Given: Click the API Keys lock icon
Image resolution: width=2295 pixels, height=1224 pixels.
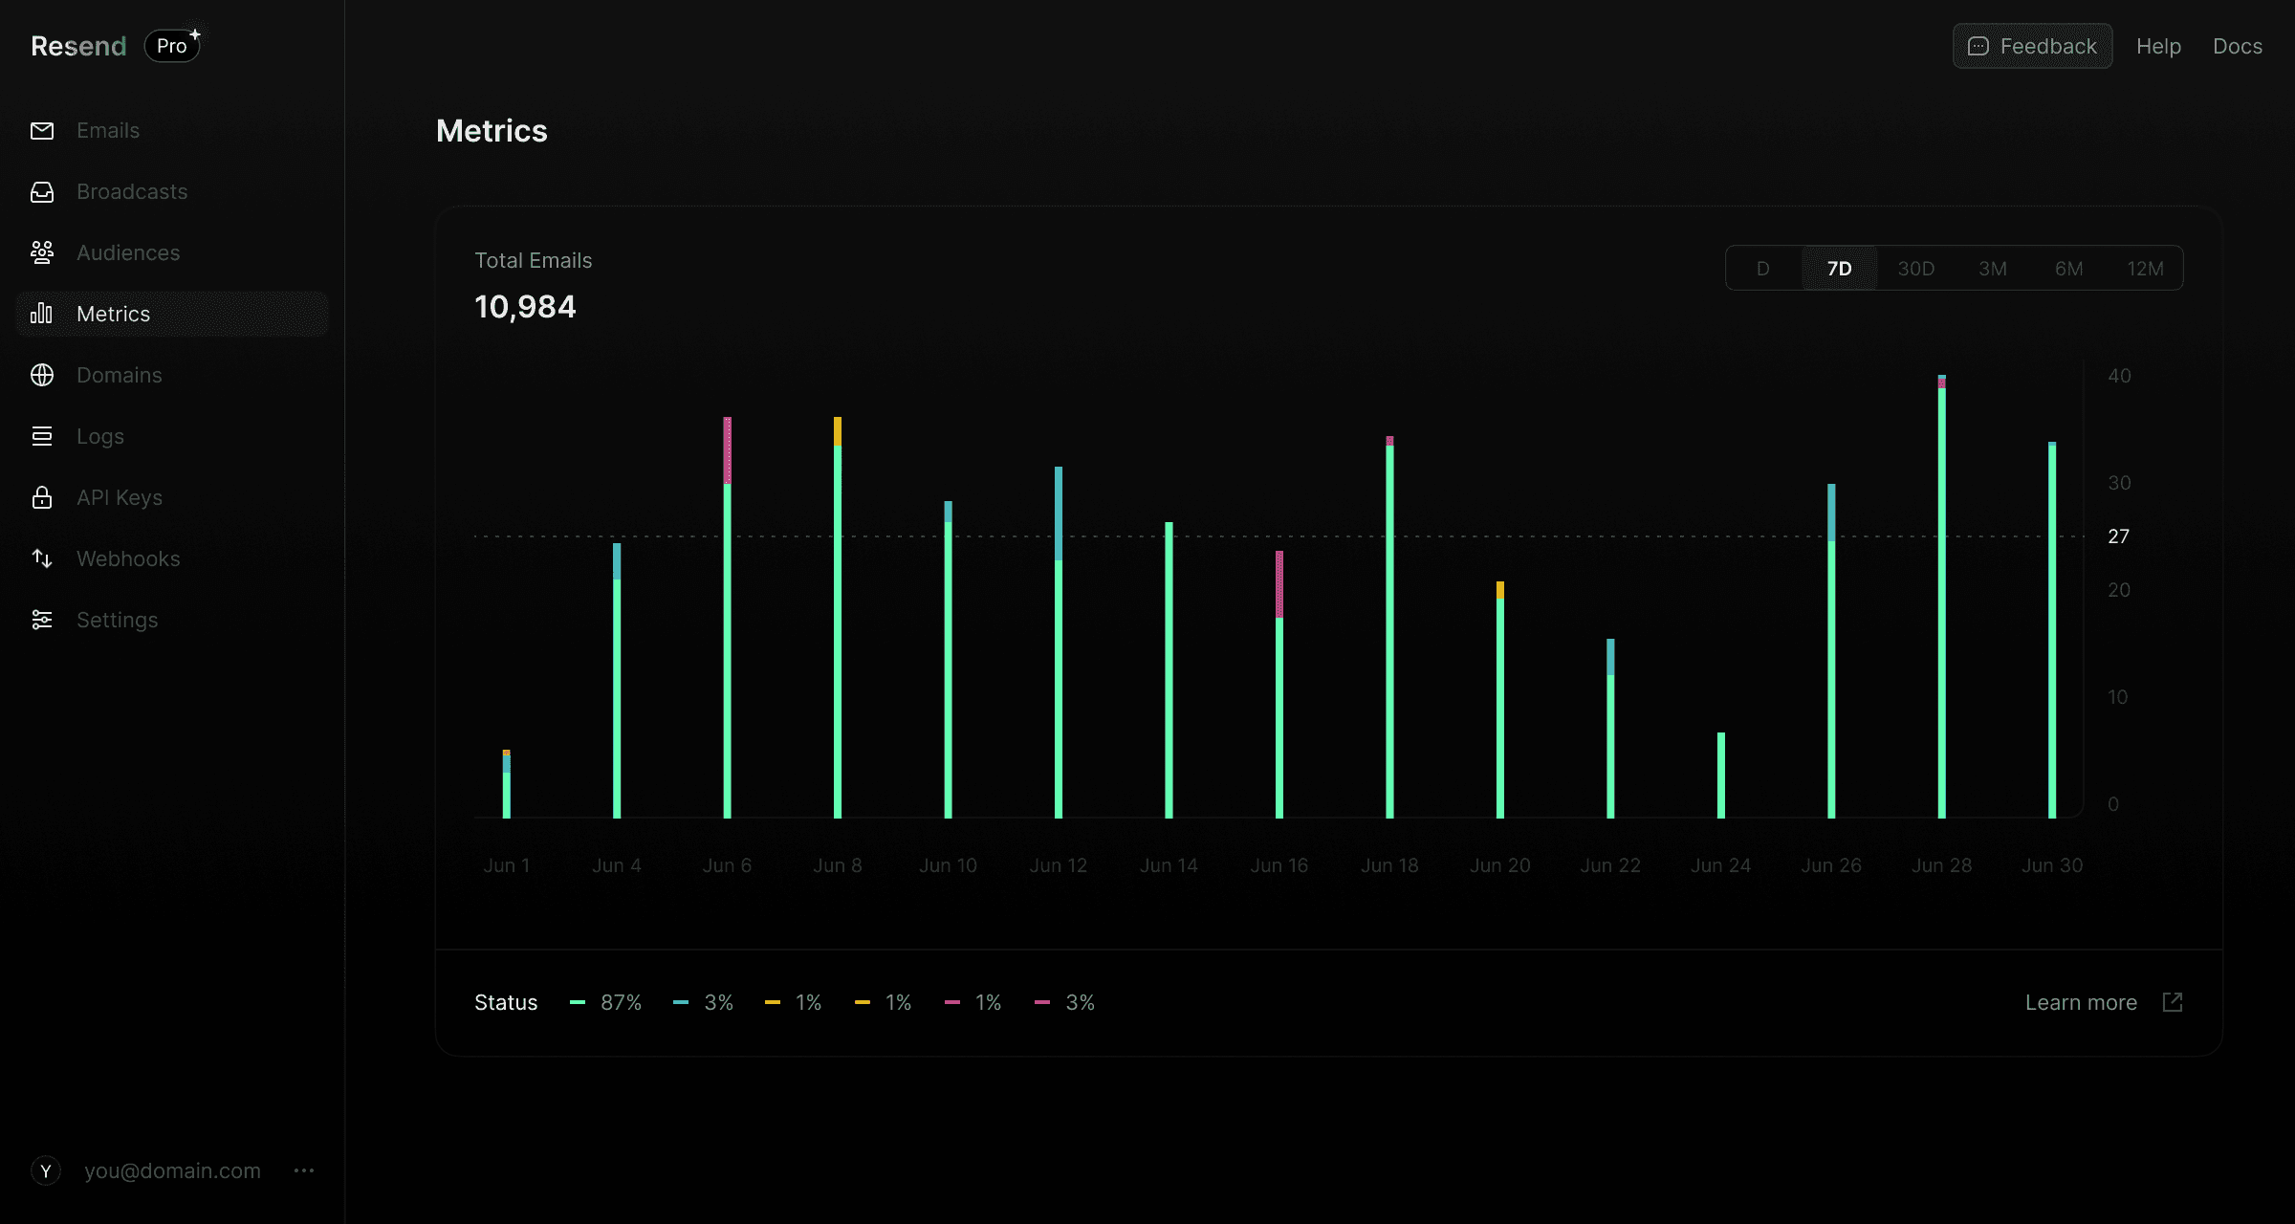Looking at the screenshot, I should 42,497.
